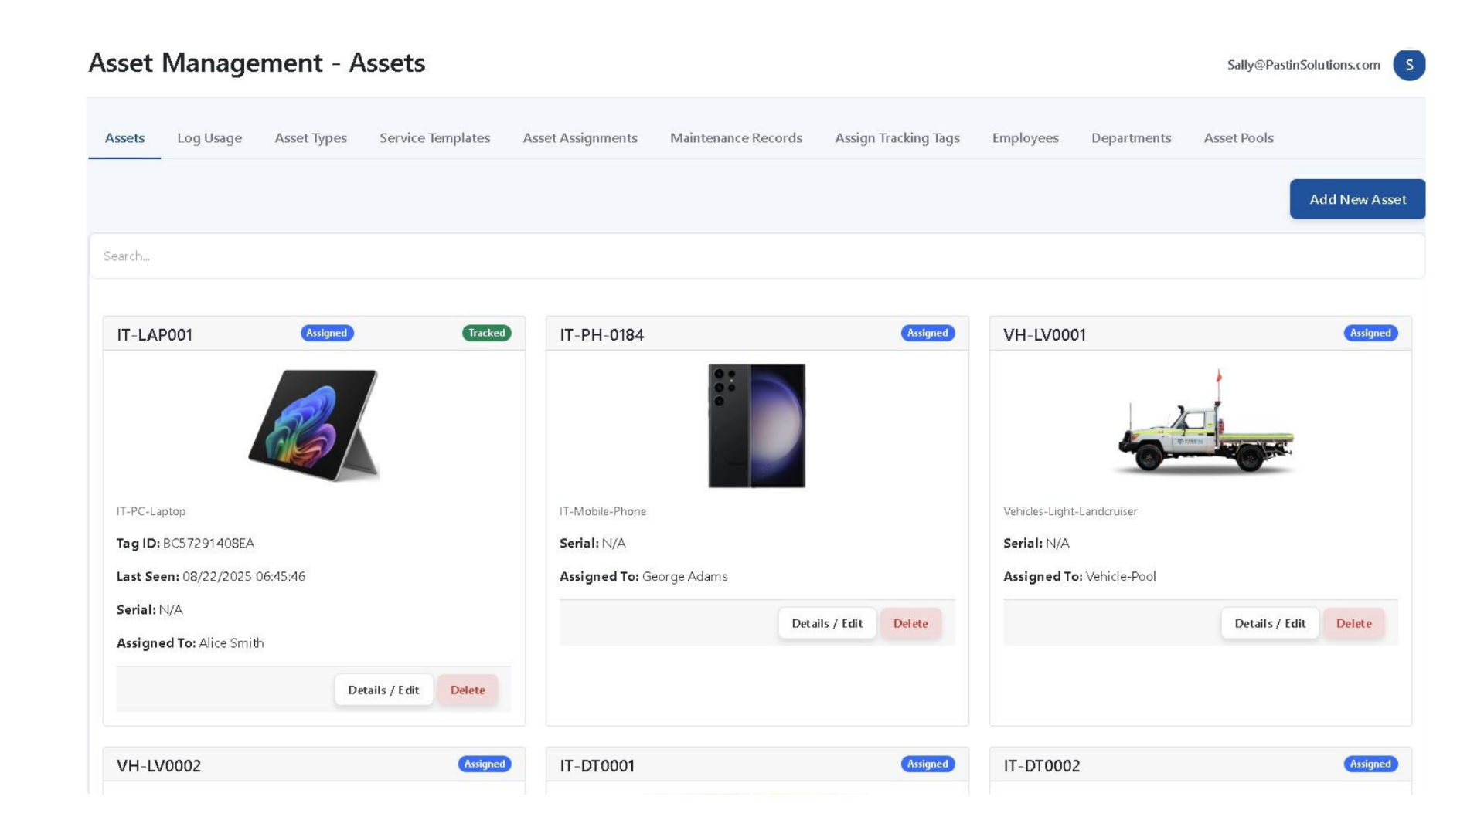Open the Asset Pools tab

pyautogui.click(x=1238, y=138)
